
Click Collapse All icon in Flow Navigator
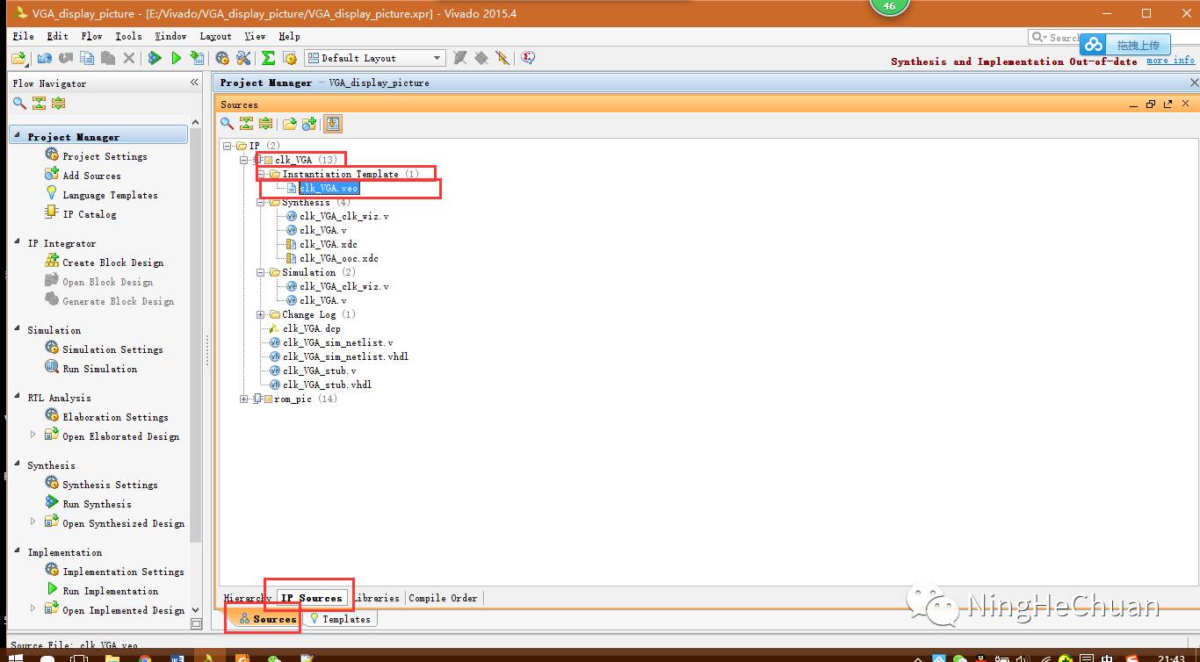click(39, 103)
